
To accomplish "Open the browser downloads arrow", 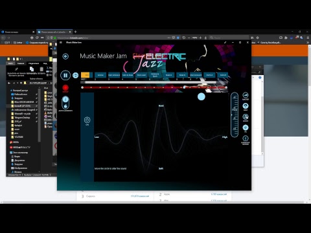I will click(x=205, y=38).
